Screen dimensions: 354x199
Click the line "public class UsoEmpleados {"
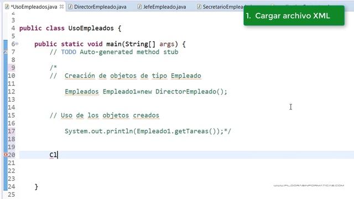coord(70,28)
